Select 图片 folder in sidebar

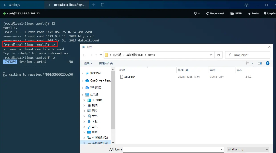pyautogui.click(x=95, y=111)
